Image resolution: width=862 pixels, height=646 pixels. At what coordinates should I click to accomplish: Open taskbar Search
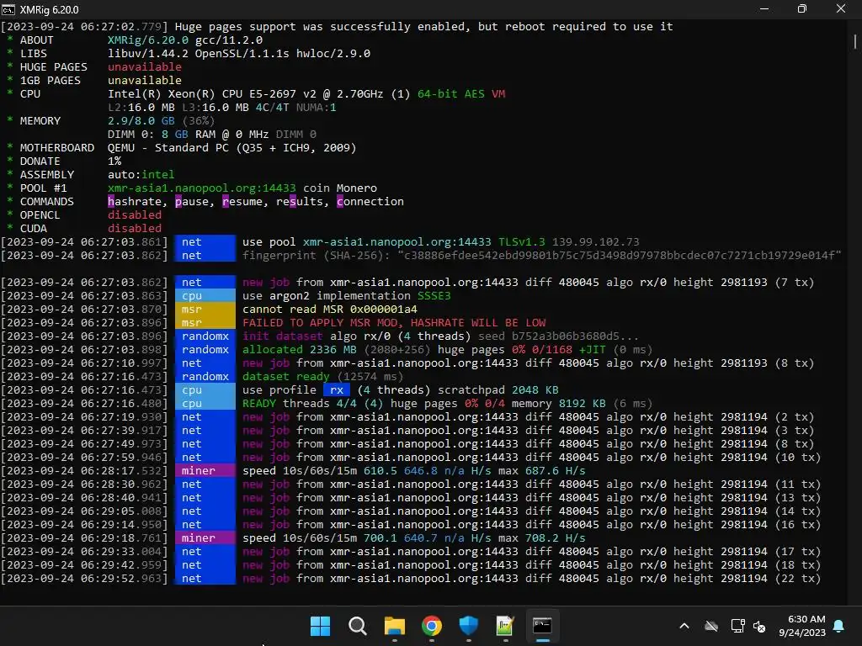tap(357, 626)
